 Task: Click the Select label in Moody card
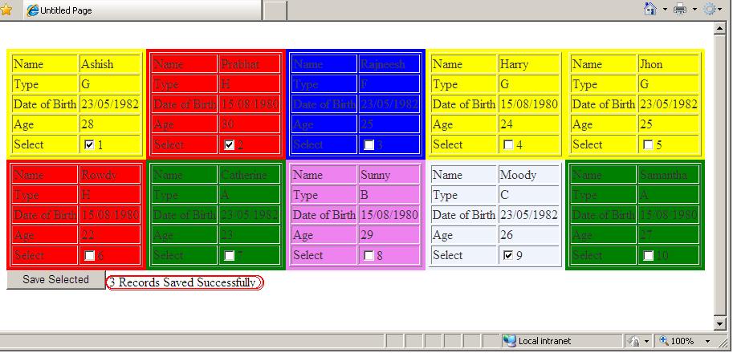pos(448,255)
